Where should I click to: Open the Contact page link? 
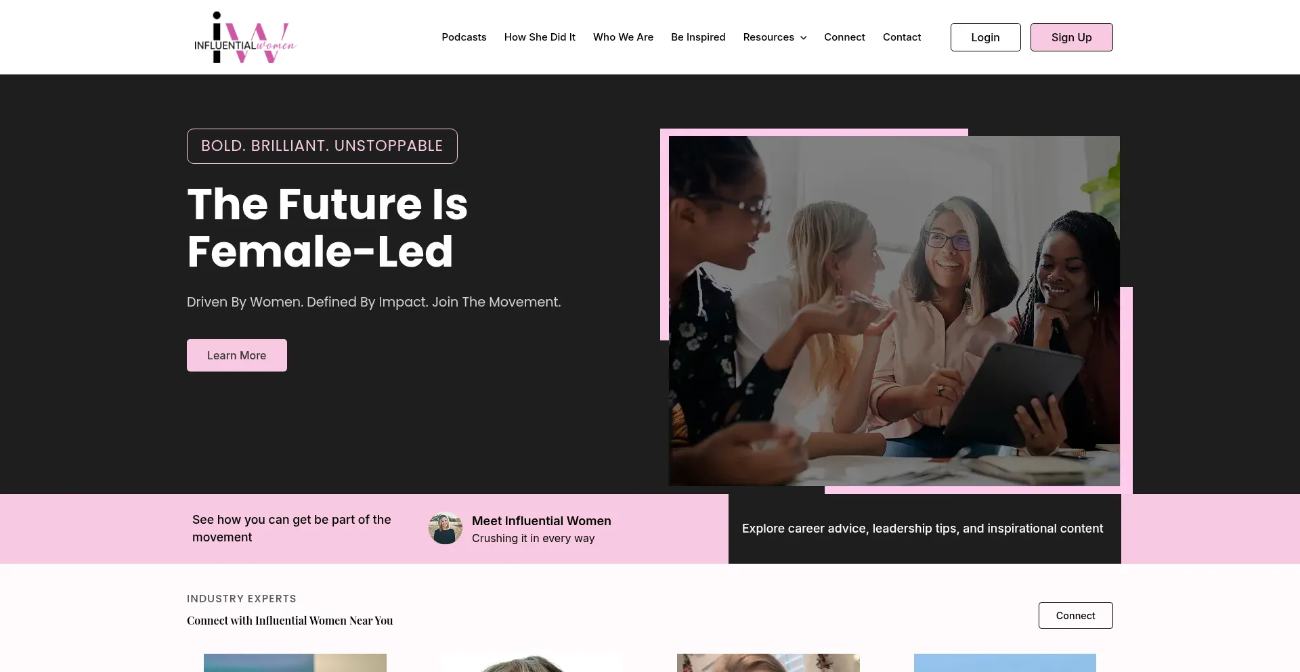click(x=902, y=37)
